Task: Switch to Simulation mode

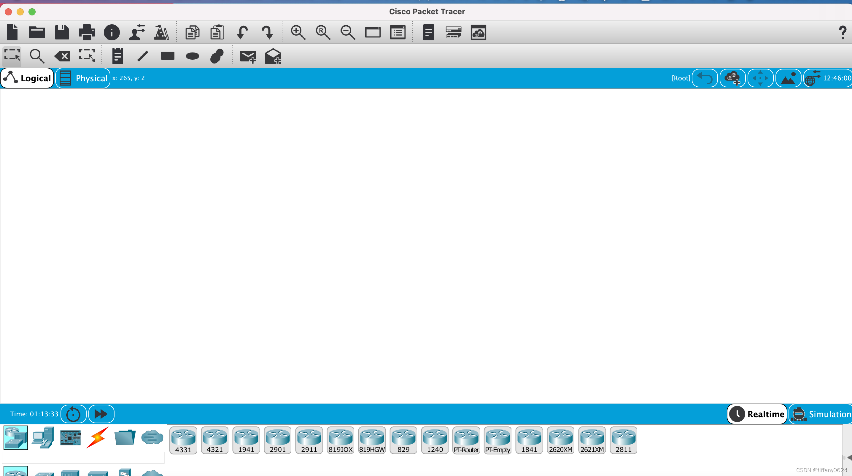Action: pos(821,414)
